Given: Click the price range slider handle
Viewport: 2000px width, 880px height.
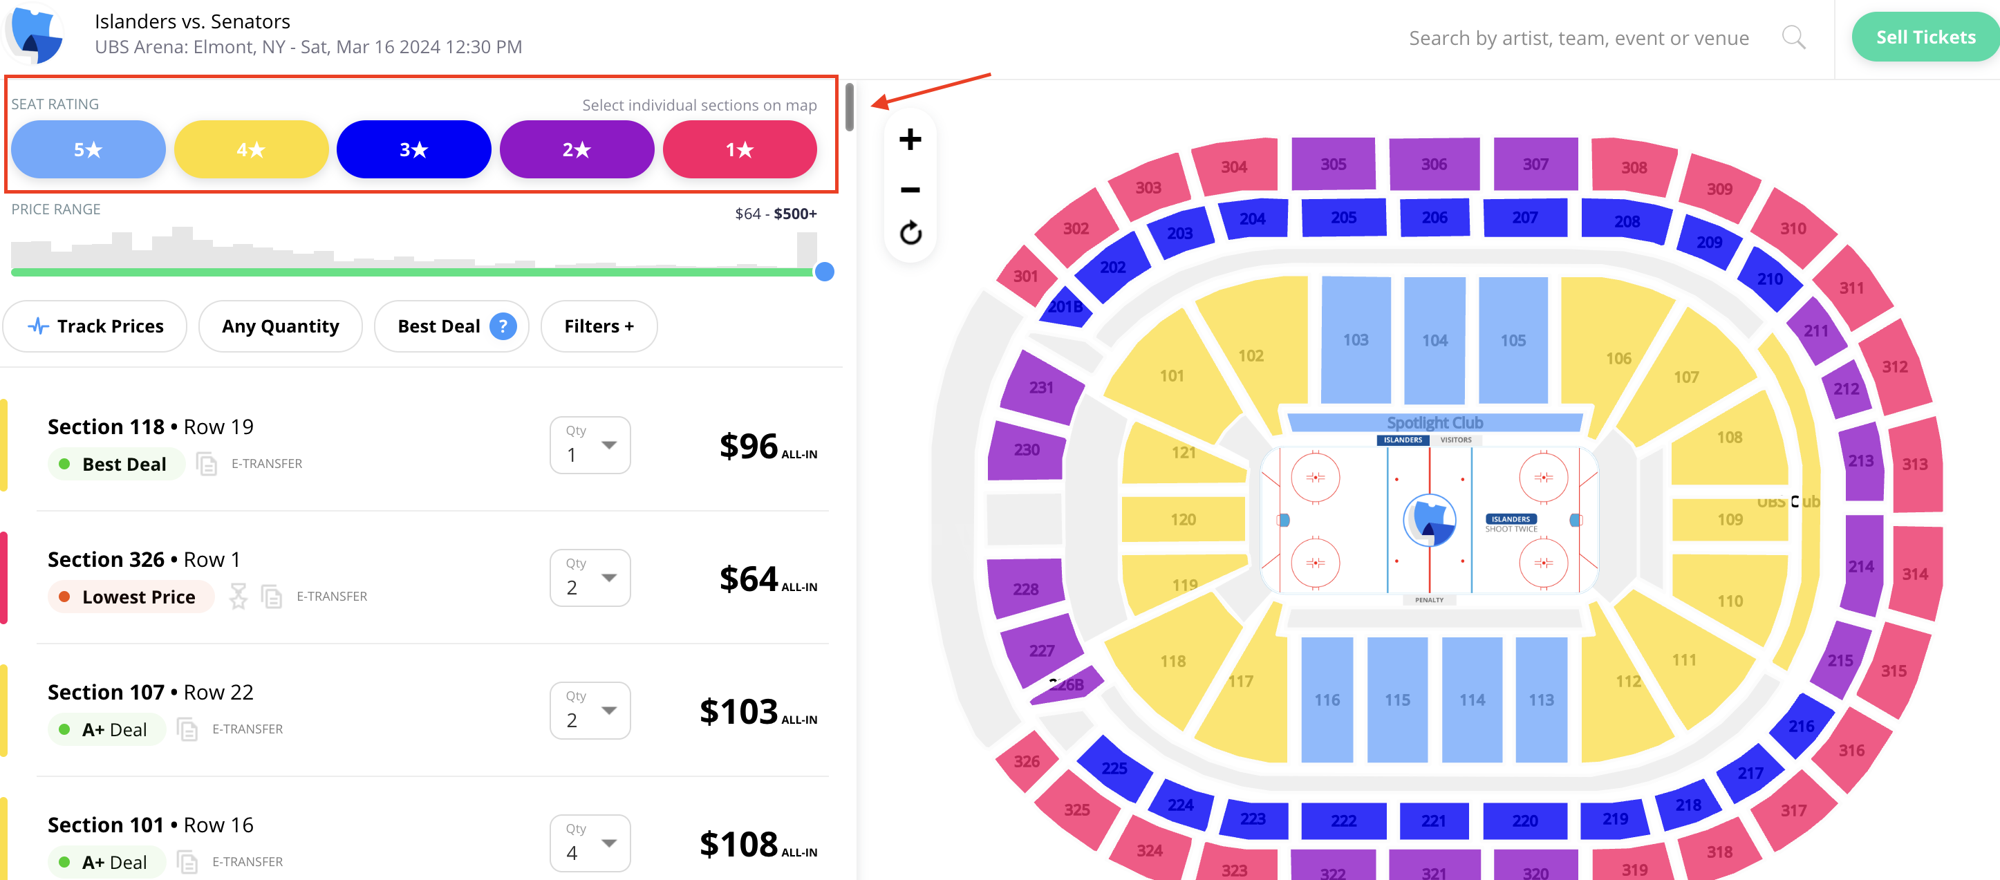Looking at the screenshot, I should 825,272.
